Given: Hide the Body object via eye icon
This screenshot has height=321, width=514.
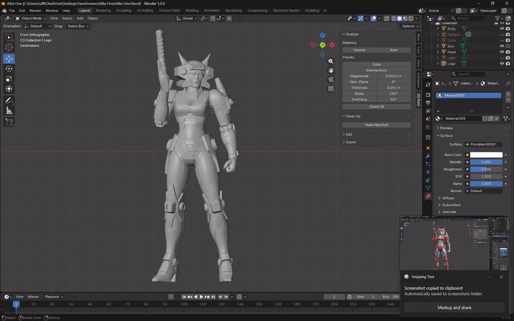Looking at the screenshot, I should 502,29.
